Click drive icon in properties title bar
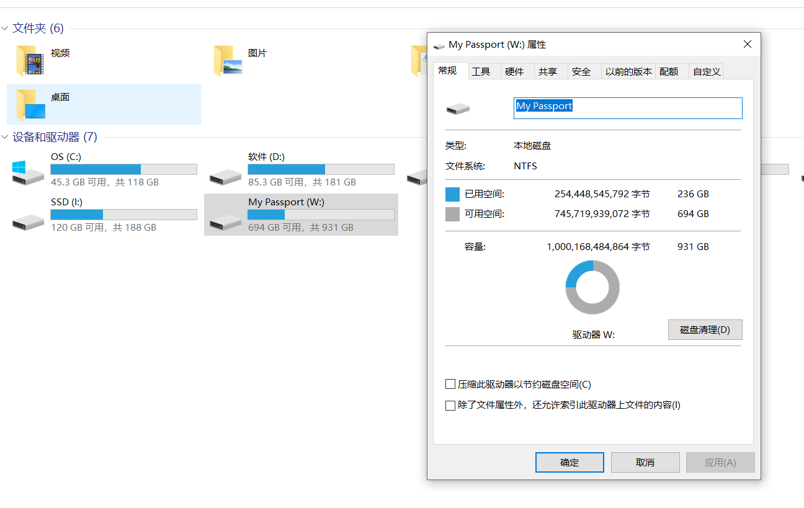The height and width of the screenshot is (508, 804). pos(439,45)
